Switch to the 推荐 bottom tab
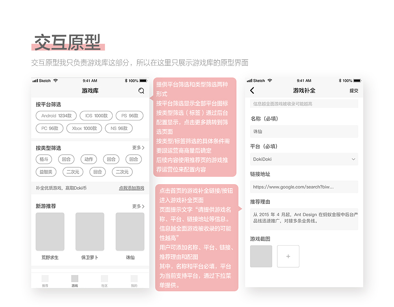The image size is (394, 307). pos(45,281)
